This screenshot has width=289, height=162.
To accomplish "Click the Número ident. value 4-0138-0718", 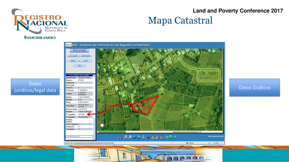I will pos(83,109).
